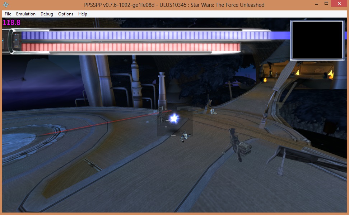Click the PPSSPP app icon in title bar

[x=5, y=5]
